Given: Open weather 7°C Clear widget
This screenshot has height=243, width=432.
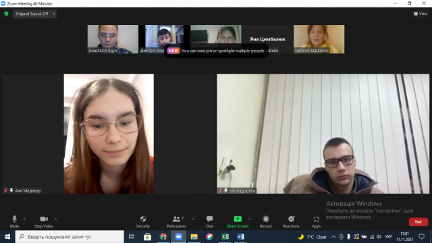Looking at the screenshot, I should tap(313, 237).
